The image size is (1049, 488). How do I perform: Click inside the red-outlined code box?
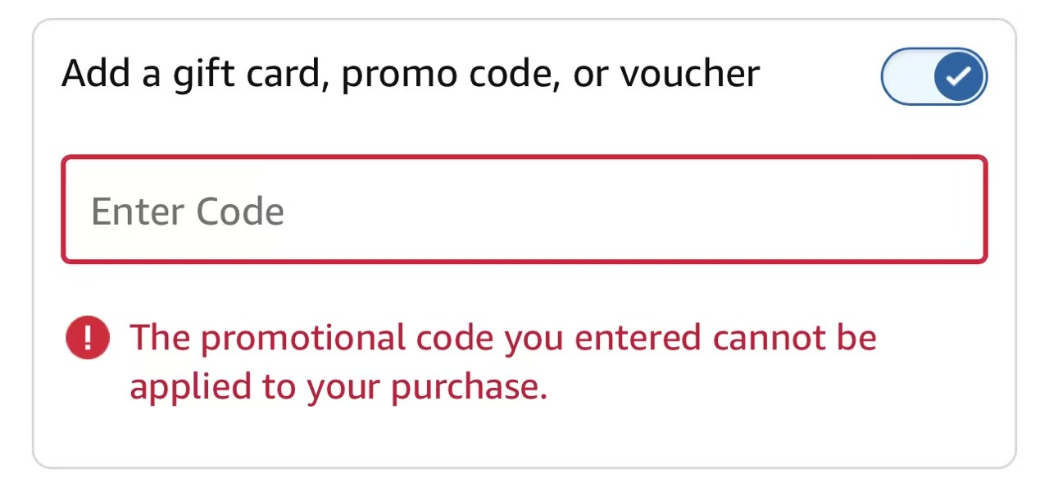524,210
